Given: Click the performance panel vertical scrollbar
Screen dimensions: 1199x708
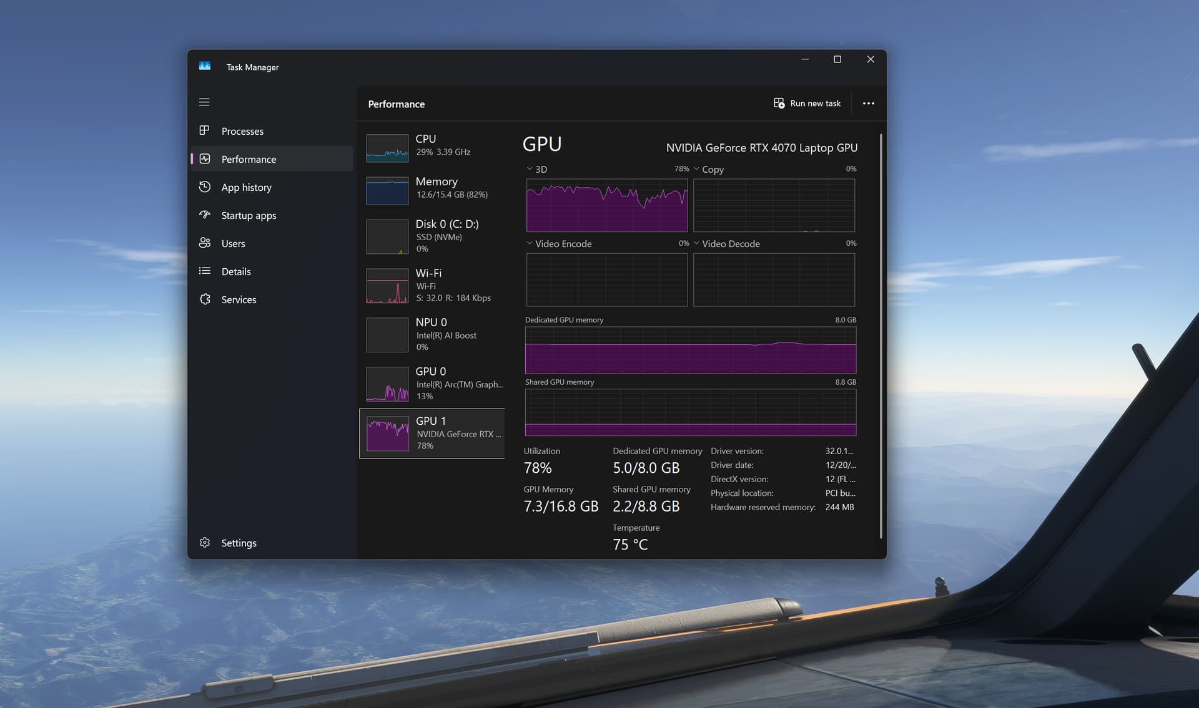Looking at the screenshot, I should tap(881, 336).
